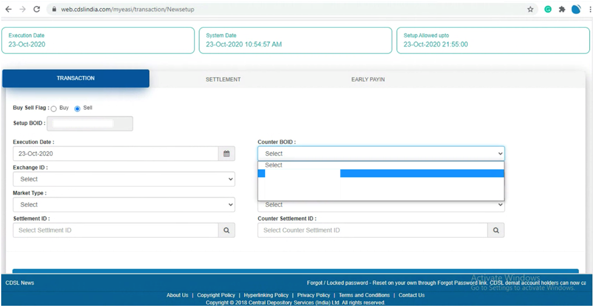Viewport: 594px width, 307px height.
Task: Switch to the SETTLEMENT tab
Action: [223, 79]
